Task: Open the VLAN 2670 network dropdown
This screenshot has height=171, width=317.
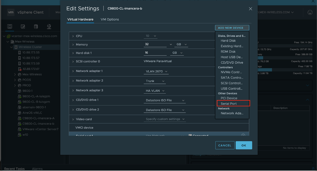Action: click(156, 71)
